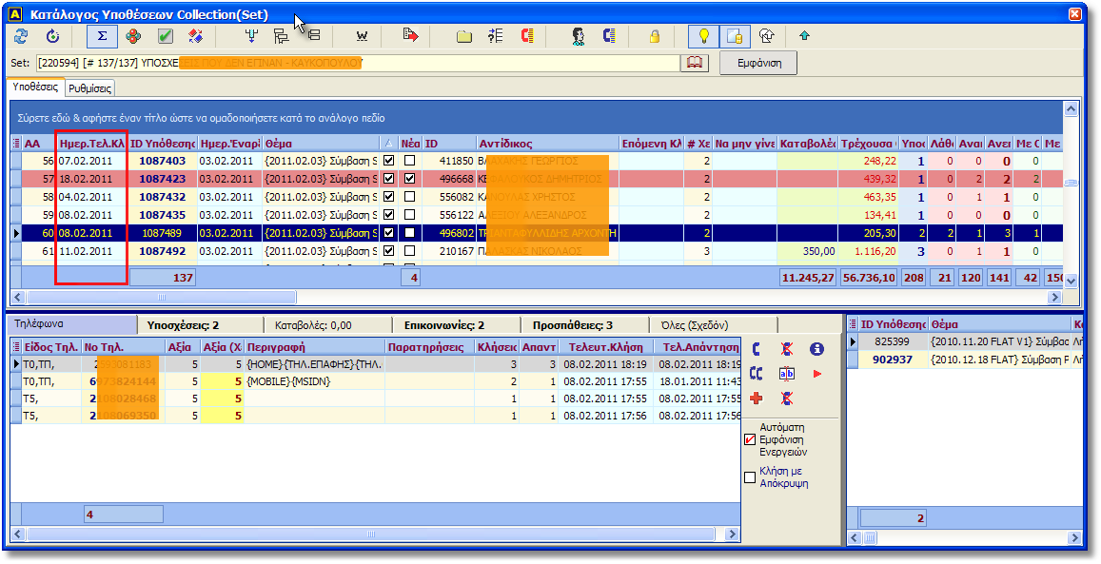Viewport: 1101px width, 564px height.
Task: Click the colored balls toolbar icon
Action: tap(133, 36)
